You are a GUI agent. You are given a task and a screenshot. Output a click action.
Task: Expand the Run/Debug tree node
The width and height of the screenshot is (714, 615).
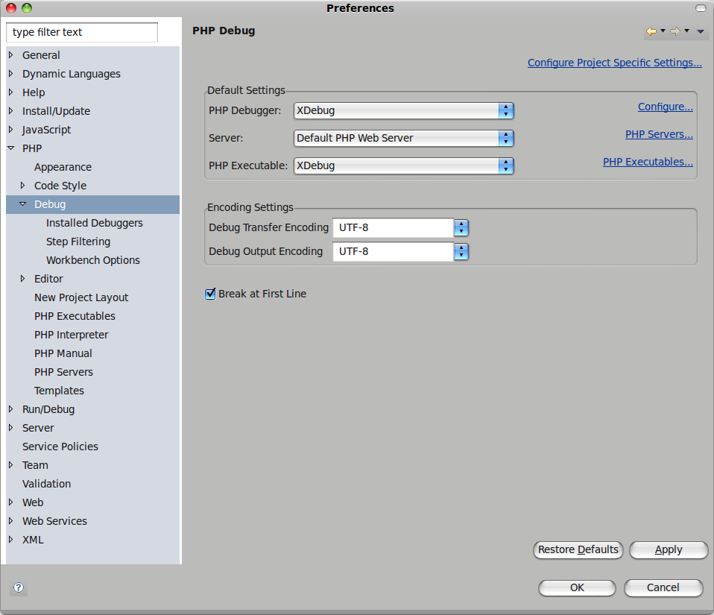(x=10, y=409)
